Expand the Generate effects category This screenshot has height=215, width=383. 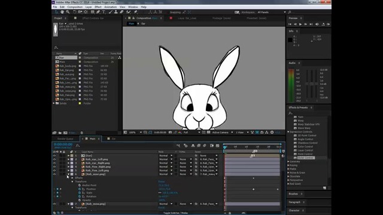coord(288,161)
